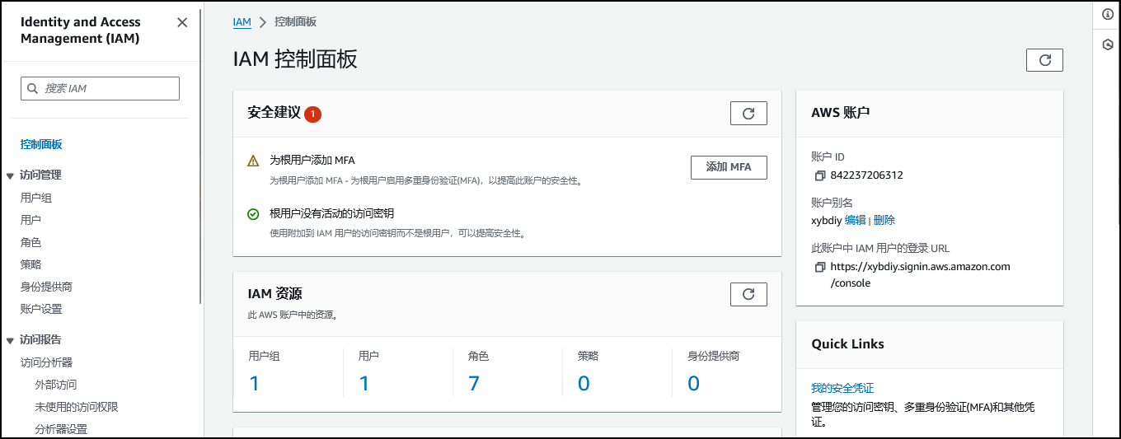This screenshot has width=1121, height=439.
Task: Open the info panel icon
Action: pos(1108,14)
